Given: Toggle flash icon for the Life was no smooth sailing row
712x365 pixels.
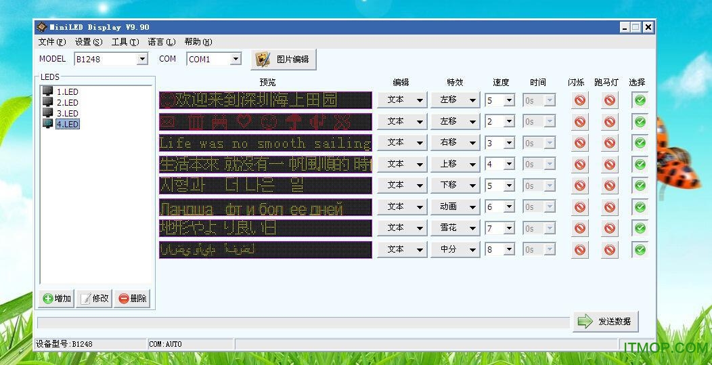Looking at the screenshot, I should click(x=579, y=143).
